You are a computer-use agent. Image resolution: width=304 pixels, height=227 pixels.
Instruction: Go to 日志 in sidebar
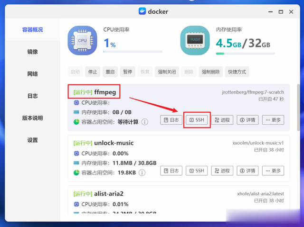[x=33, y=96]
